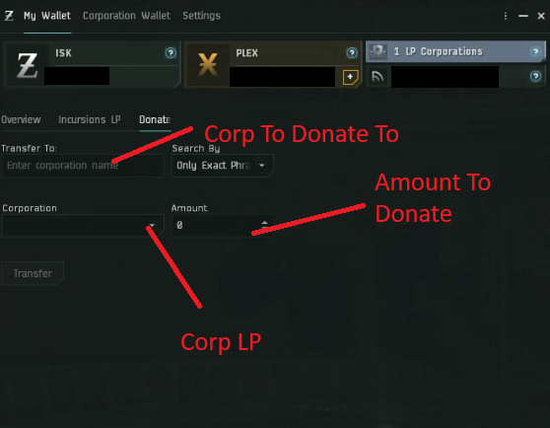550x428 pixels.
Task: Open the LP Corporations help icon
Action: 535,52
